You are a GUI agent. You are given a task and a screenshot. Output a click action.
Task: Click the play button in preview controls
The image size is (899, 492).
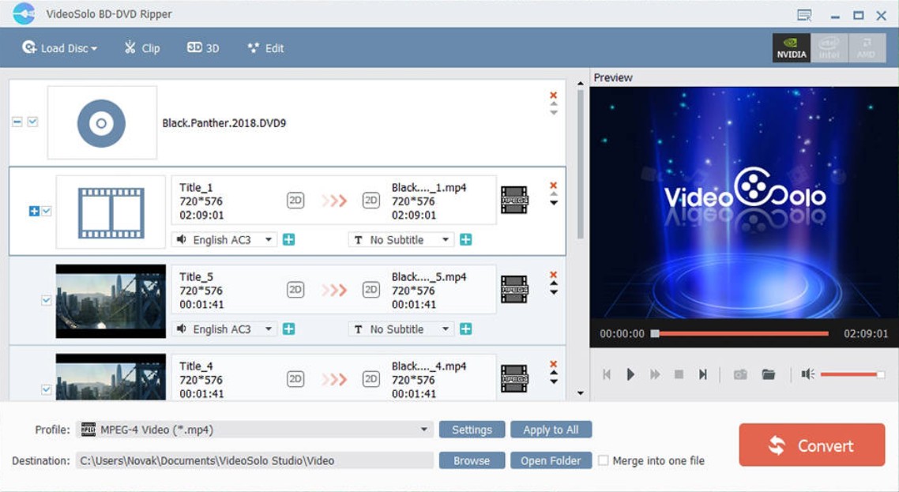click(630, 374)
